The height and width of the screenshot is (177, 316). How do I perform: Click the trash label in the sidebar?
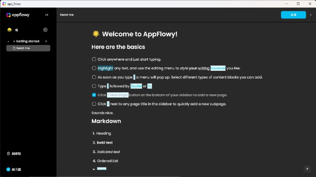click(x=16, y=154)
